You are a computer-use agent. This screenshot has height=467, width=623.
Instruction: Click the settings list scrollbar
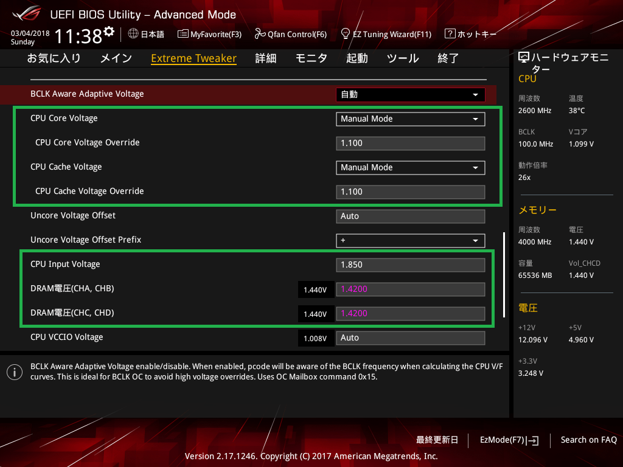[504, 275]
